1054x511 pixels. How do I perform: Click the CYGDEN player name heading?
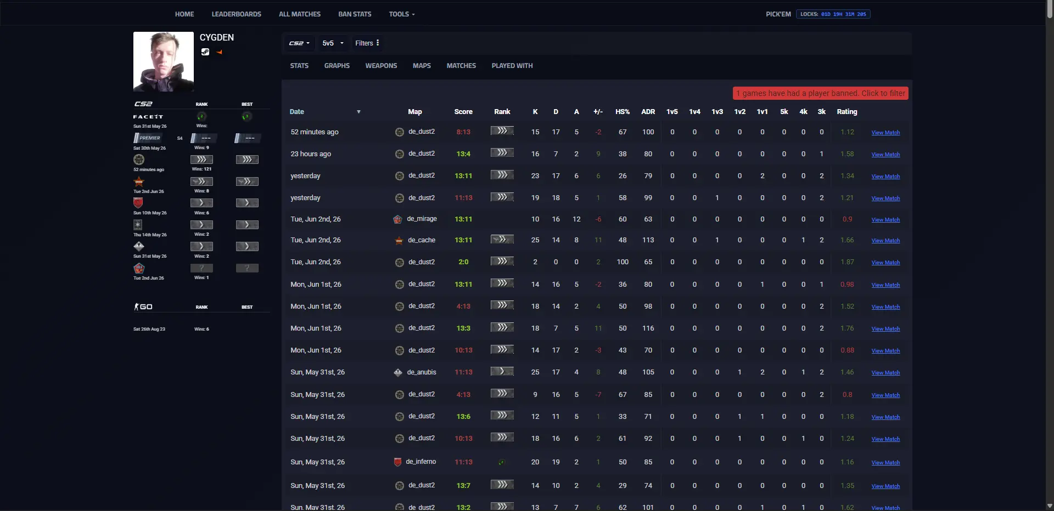click(x=217, y=37)
